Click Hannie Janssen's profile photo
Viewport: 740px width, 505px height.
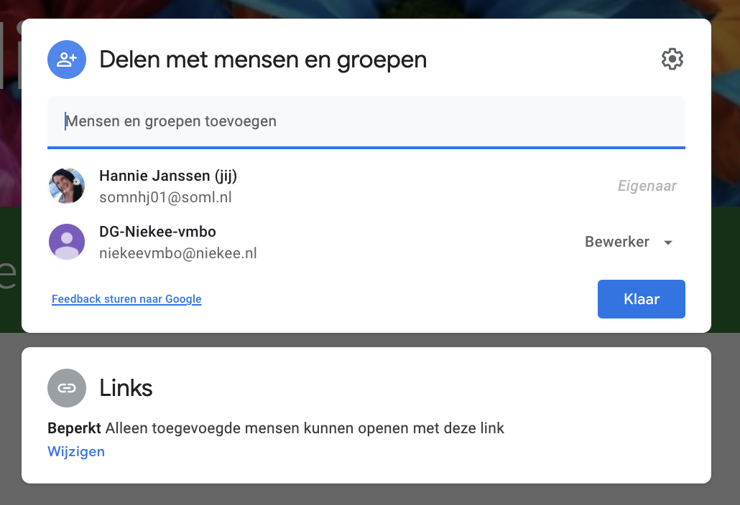tap(67, 186)
